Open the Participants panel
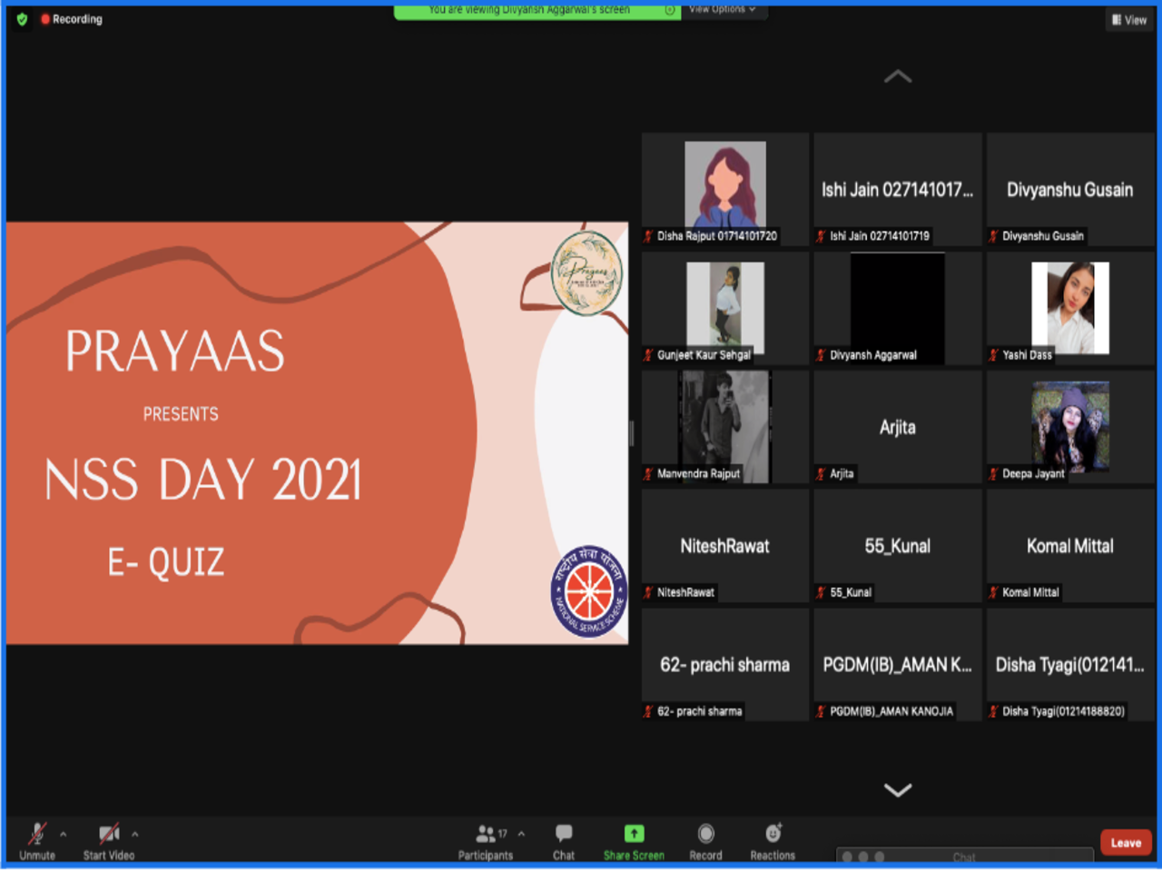This screenshot has width=1162, height=872. [x=486, y=834]
